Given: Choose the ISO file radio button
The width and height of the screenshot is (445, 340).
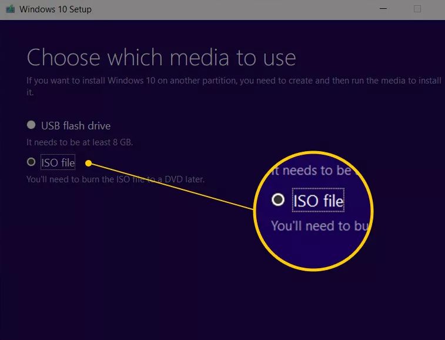Looking at the screenshot, I should 31,162.
